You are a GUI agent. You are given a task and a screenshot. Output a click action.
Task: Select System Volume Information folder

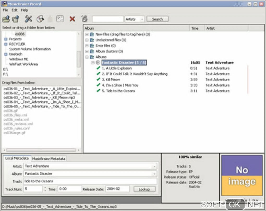click(30, 49)
